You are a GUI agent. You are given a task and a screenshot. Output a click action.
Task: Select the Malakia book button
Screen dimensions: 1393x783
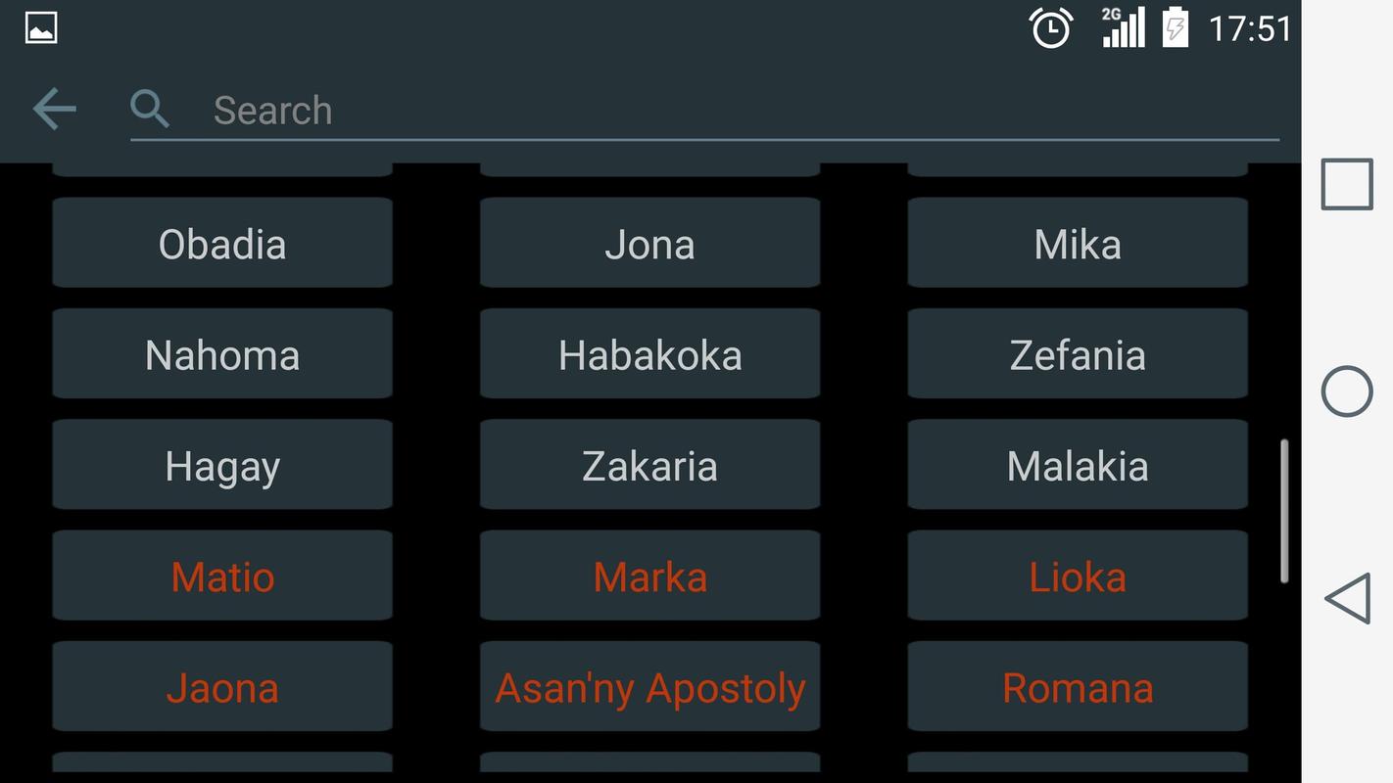[1078, 465]
